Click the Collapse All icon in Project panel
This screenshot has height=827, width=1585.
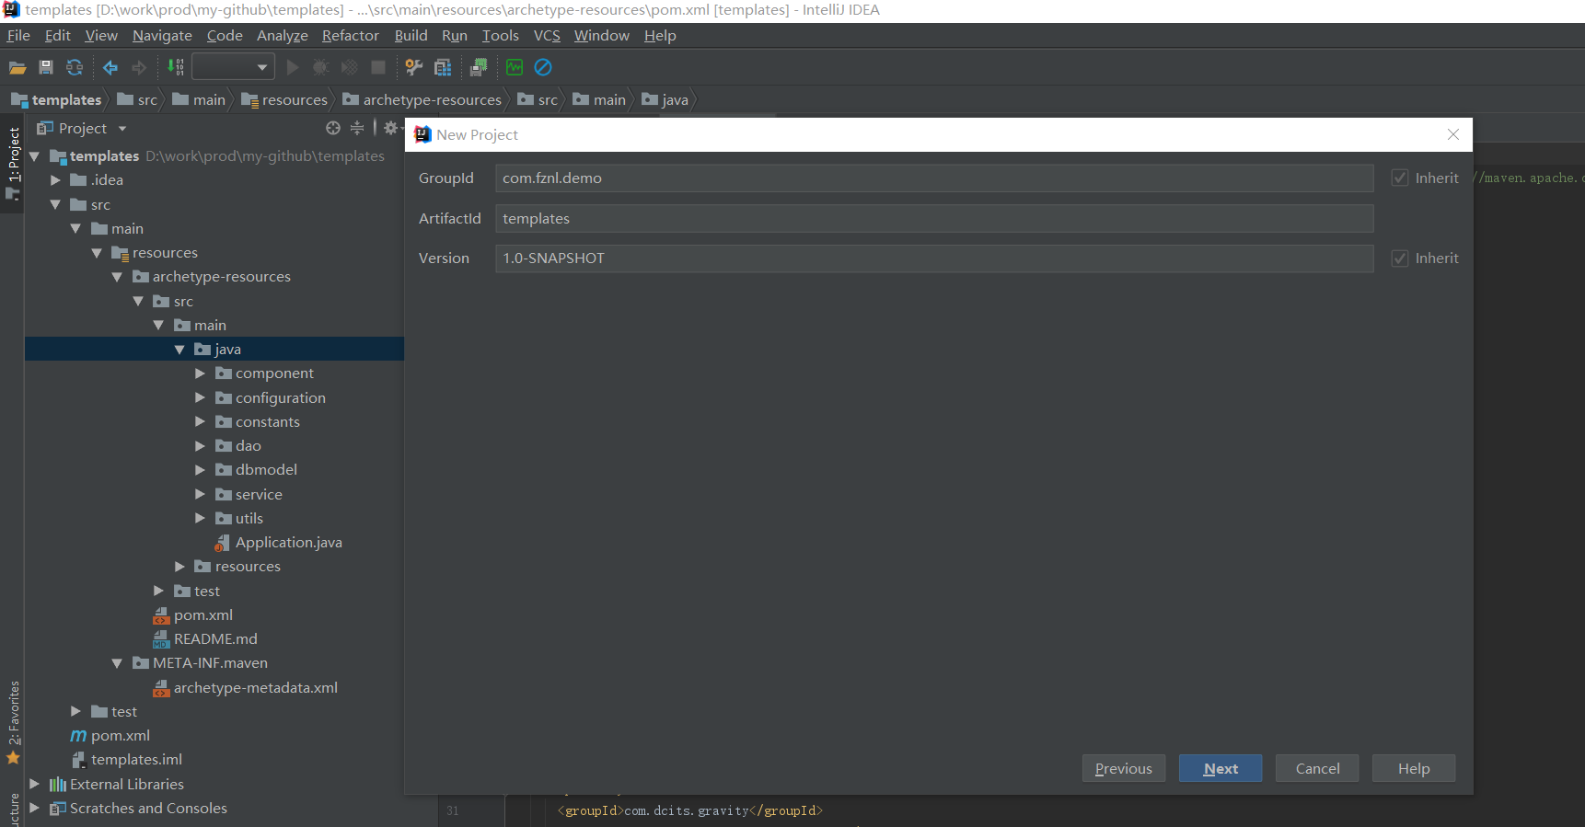coord(357,128)
